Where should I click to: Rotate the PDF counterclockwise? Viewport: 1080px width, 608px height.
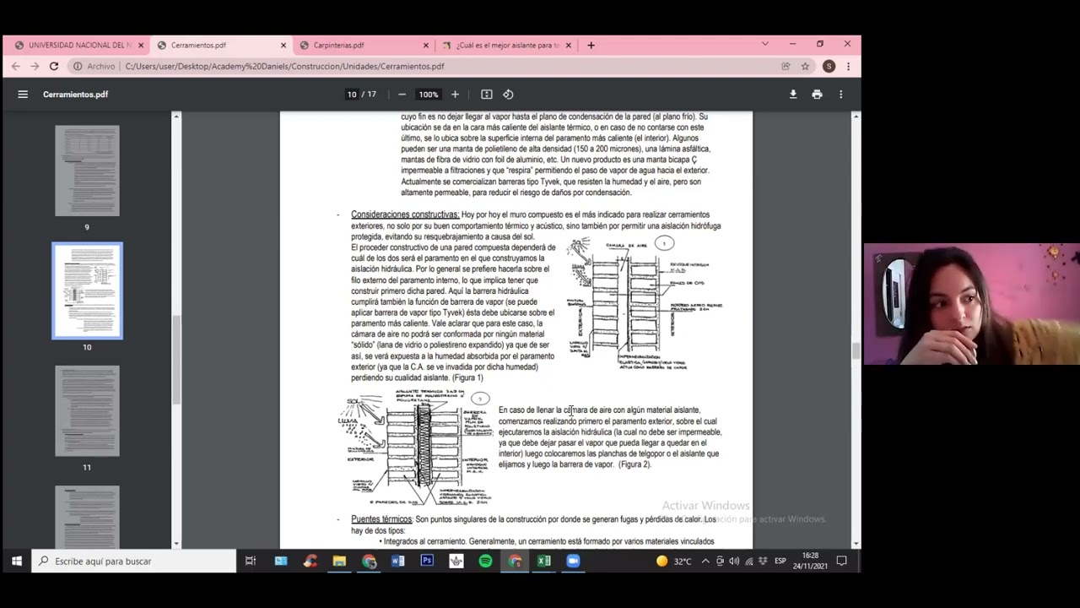tap(508, 95)
